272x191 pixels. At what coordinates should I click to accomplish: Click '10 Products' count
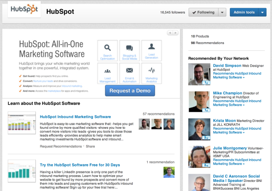(200, 36)
